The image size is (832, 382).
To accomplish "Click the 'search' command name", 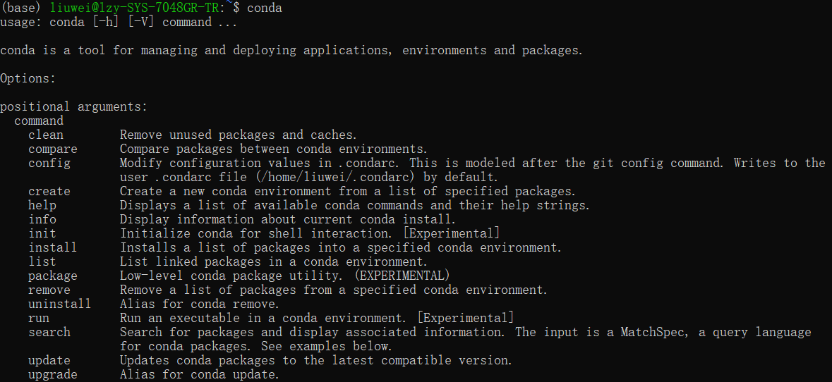I will (49, 332).
